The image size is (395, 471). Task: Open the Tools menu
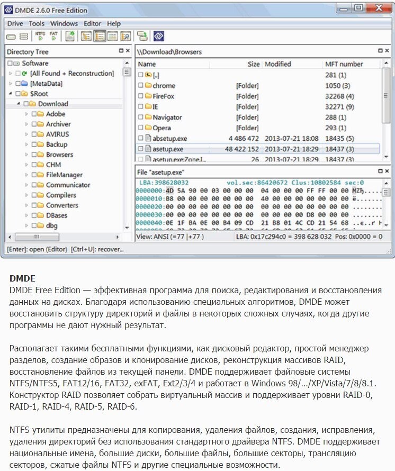click(37, 23)
